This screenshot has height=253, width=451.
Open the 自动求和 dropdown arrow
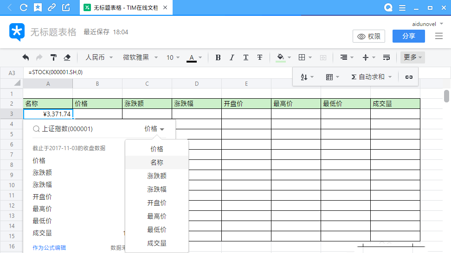click(390, 77)
